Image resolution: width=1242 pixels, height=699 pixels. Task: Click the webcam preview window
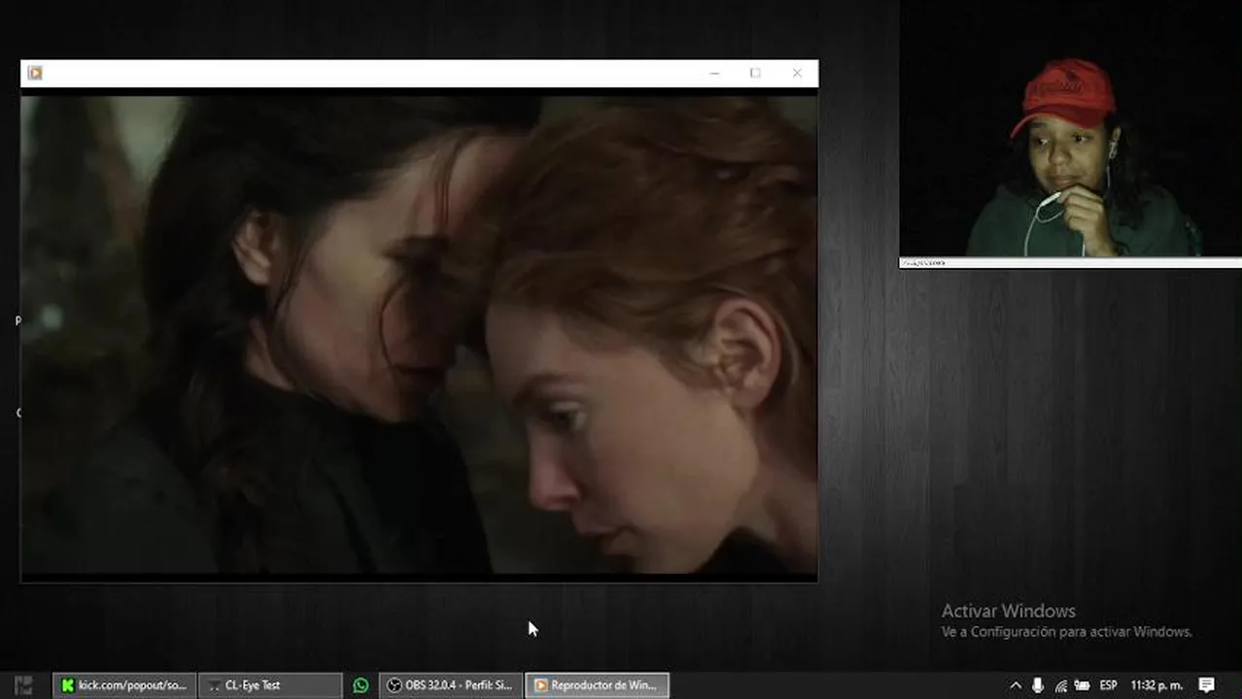1071,129
